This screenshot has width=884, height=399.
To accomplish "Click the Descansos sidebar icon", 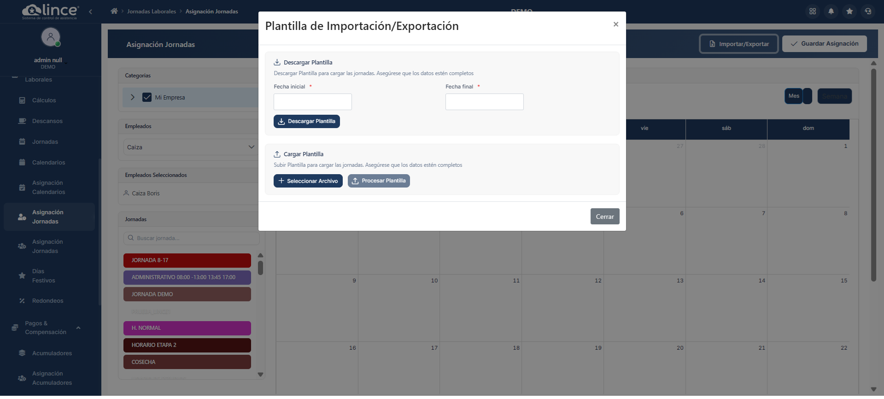I will point(22,121).
